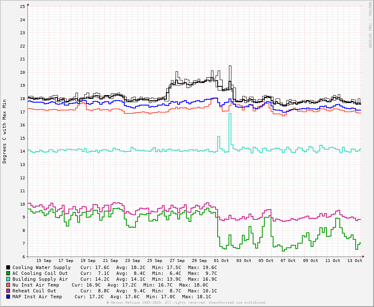Click the Cooling Water Supply legend label
The height and width of the screenshot is (307, 374).
(41, 267)
